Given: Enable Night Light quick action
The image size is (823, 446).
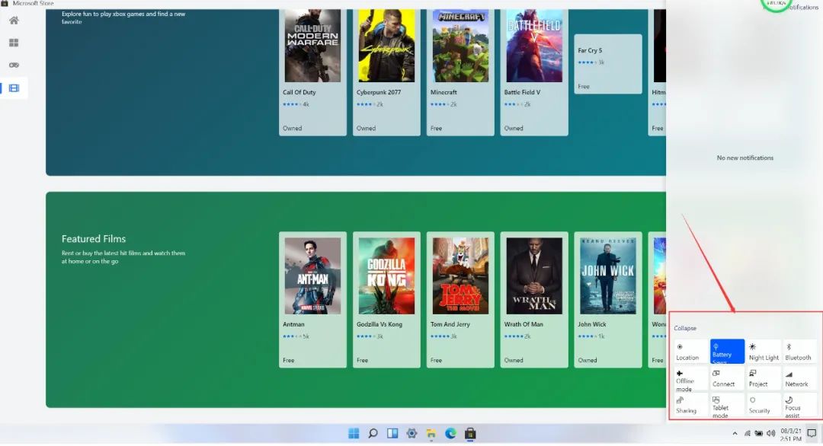Looking at the screenshot, I should (x=764, y=352).
